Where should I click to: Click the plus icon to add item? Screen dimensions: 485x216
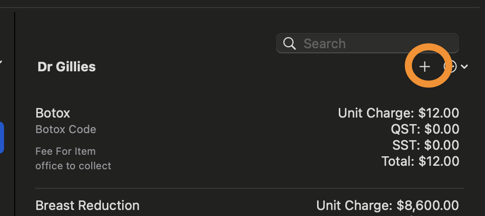pyautogui.click(x=425, y=66)
